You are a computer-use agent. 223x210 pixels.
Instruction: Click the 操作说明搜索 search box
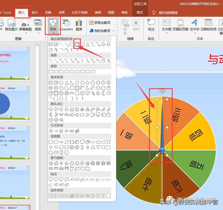[168, 13]
